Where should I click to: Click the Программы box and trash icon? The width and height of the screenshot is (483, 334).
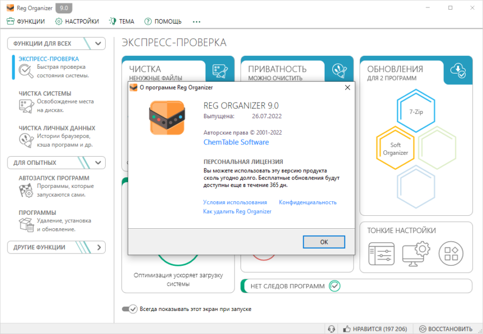click(26, 224)
